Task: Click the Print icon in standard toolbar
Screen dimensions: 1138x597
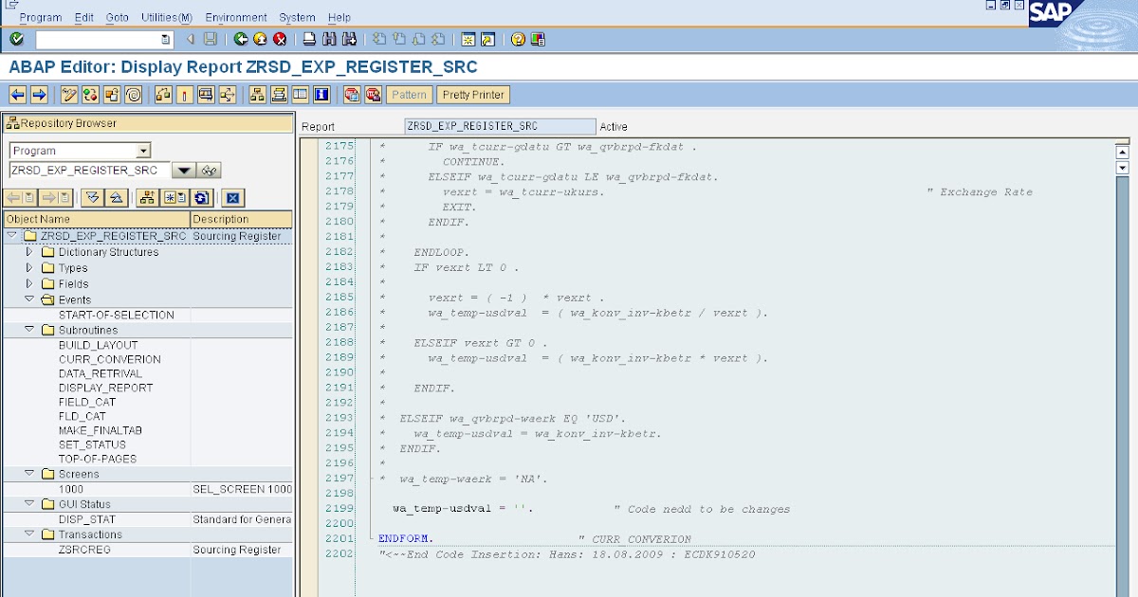Action: click(x=309, y=39)
